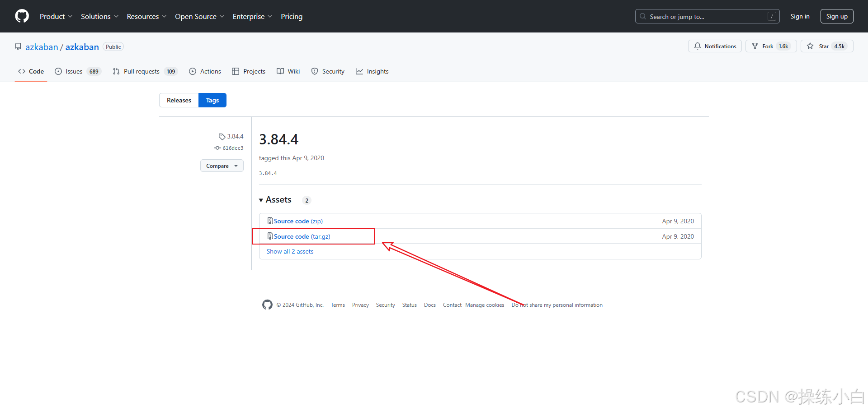
Task: Open the Terms footer link
Action: [338, 305]
